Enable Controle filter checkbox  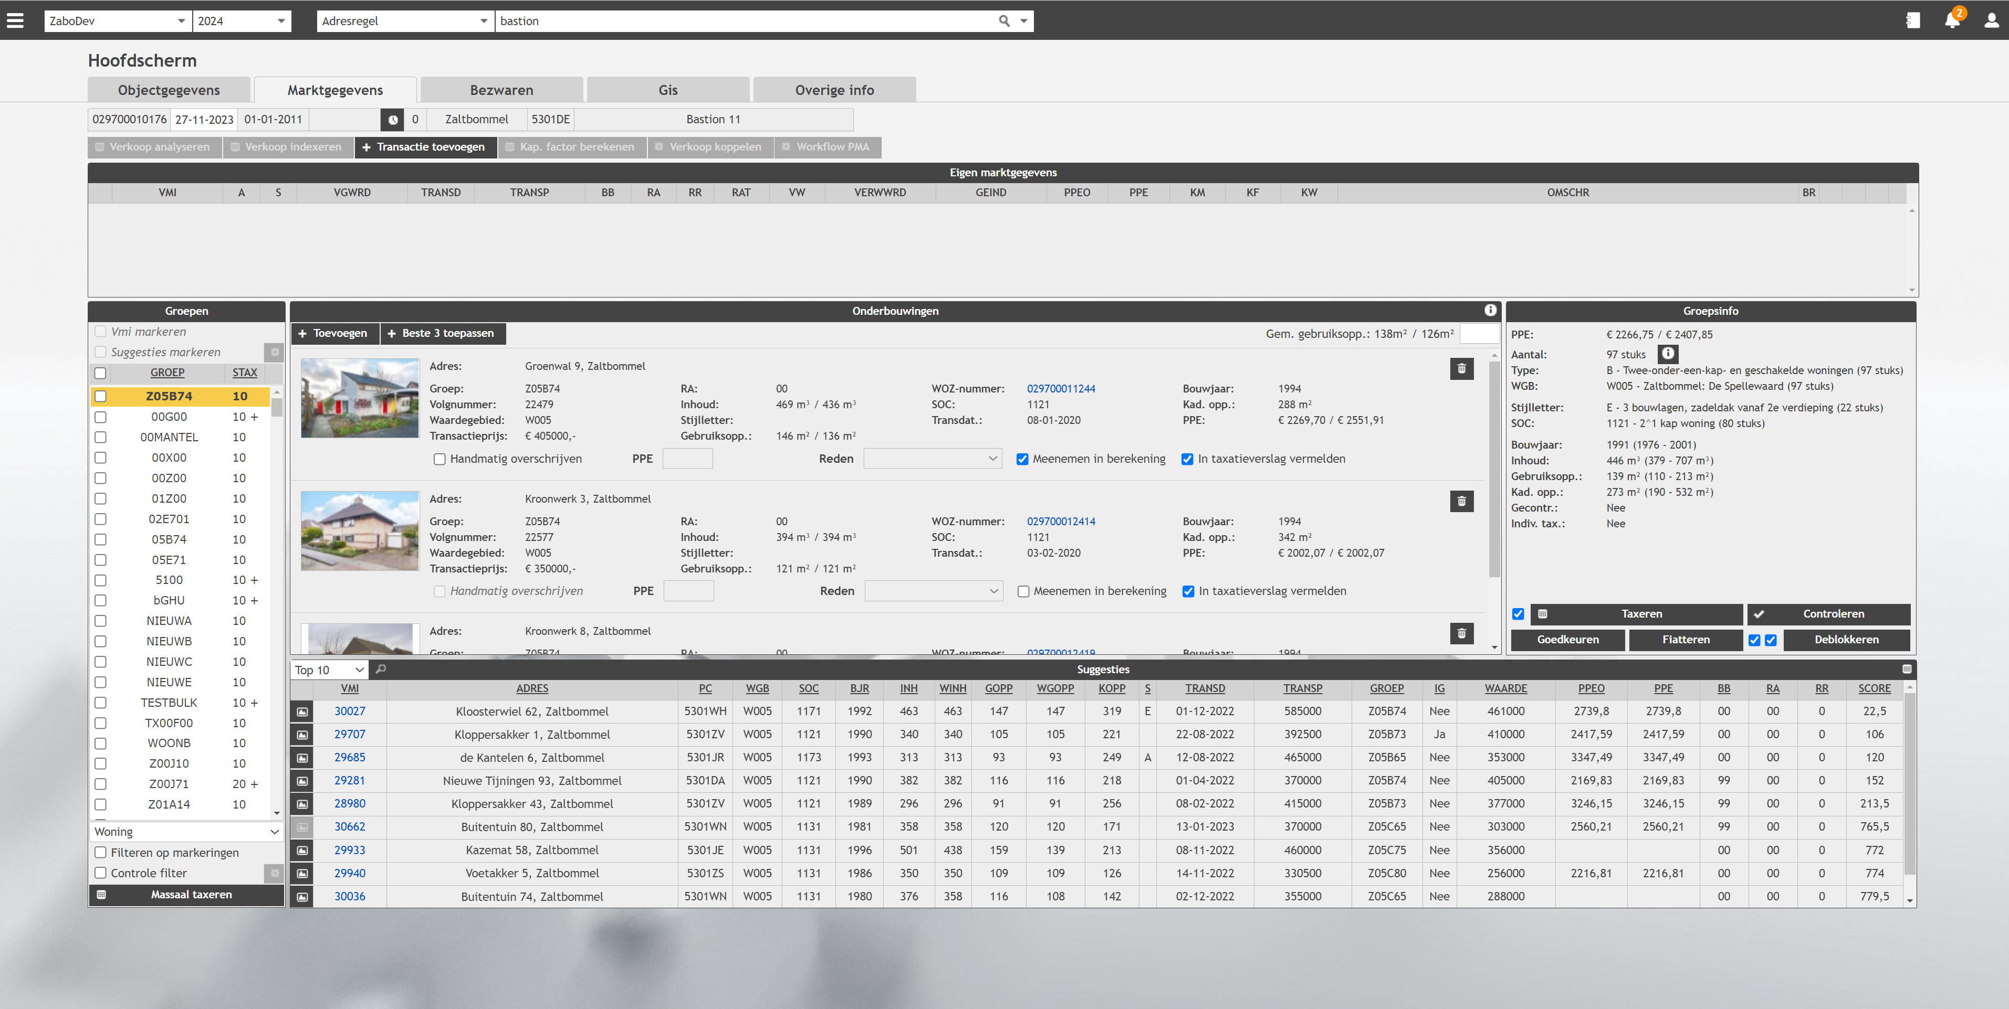(x=101, y=874)
